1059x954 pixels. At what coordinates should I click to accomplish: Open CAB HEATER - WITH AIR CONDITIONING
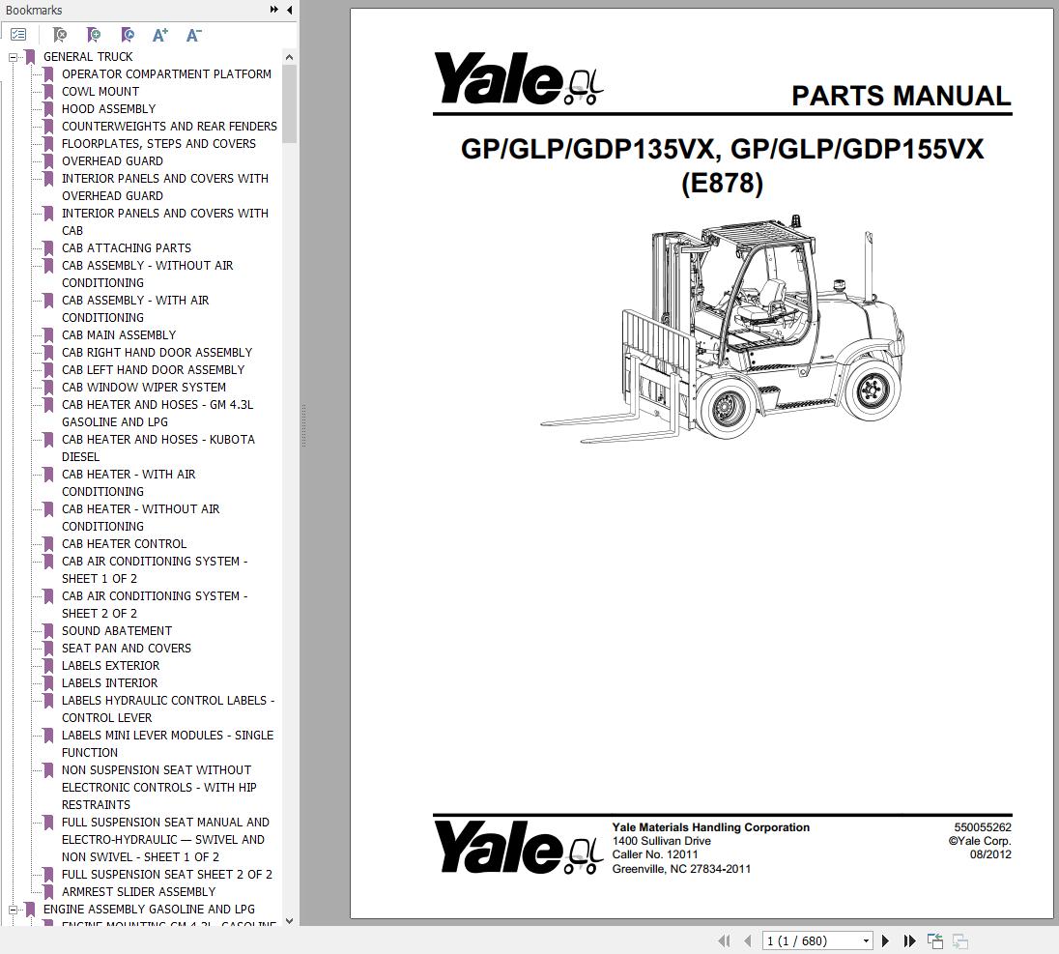tap(129, 482)
